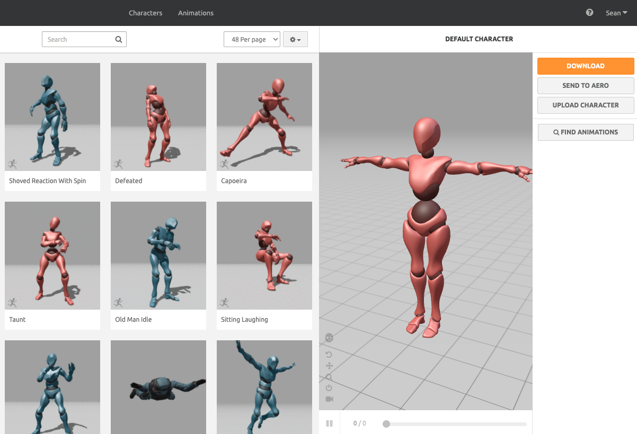Click the search magnifier icon

tap(119, 39)
